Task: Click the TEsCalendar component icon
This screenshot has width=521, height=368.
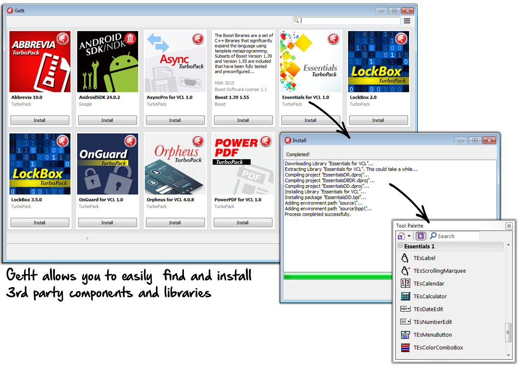Action: click(x=405, y=283)
